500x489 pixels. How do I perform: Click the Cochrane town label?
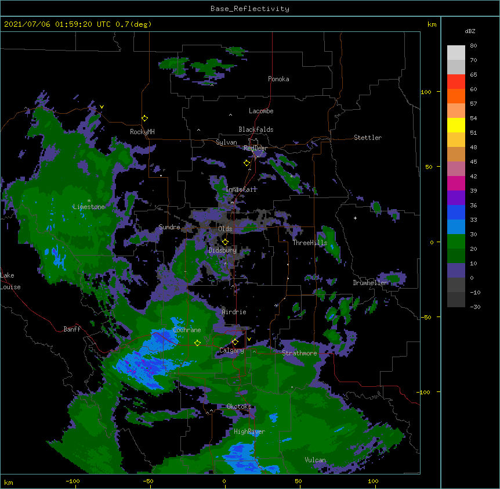click(187, 330)
